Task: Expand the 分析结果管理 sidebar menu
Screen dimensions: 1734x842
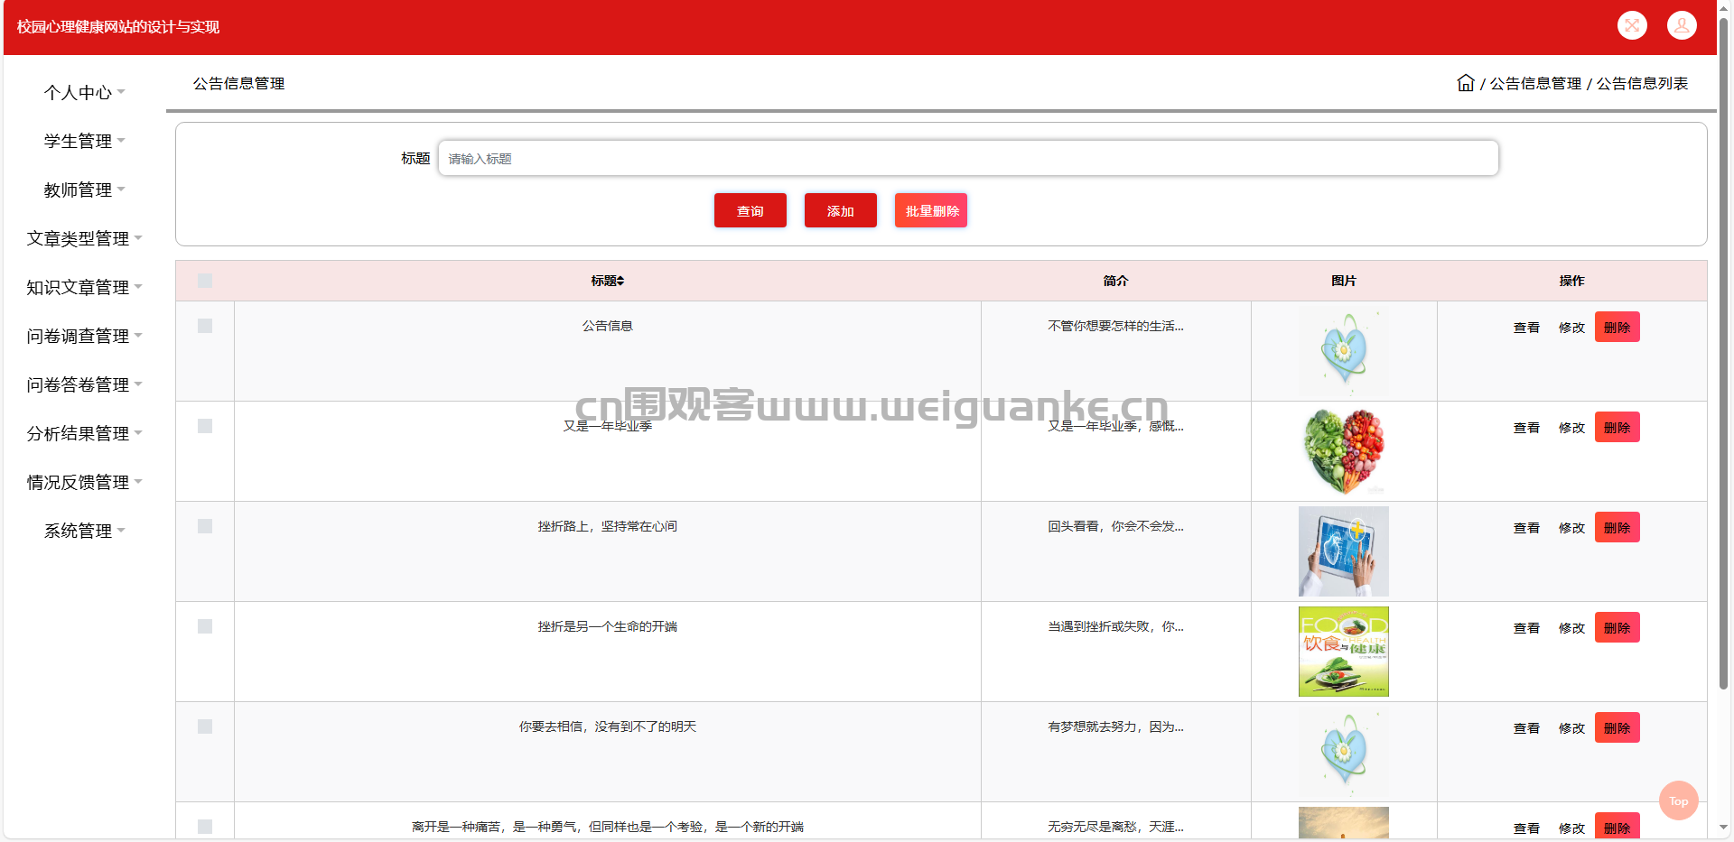Action: tap(84, 433)
